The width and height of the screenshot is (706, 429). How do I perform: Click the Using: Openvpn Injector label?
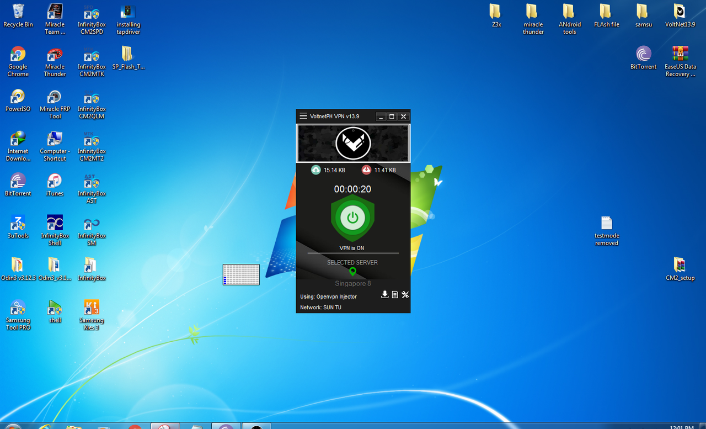click(328, 296)
